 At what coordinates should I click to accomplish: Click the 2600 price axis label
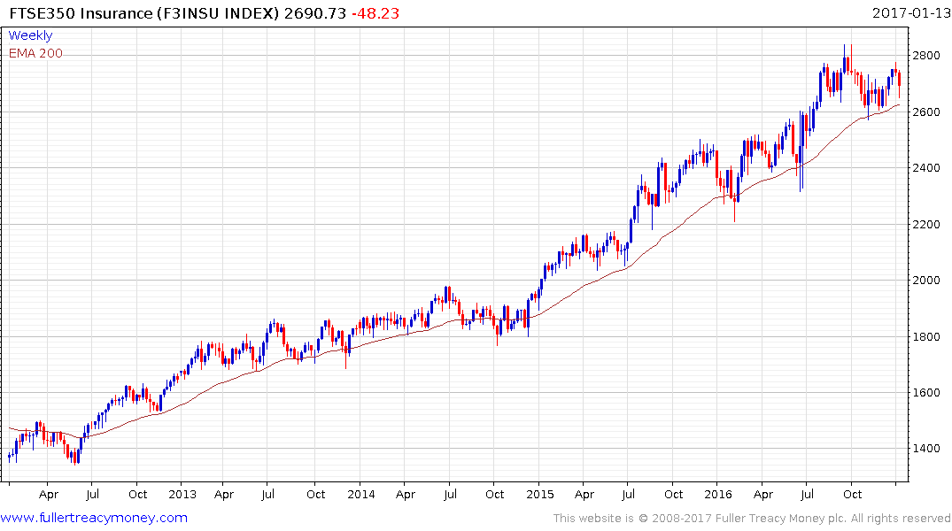click(x=926, y=112)
